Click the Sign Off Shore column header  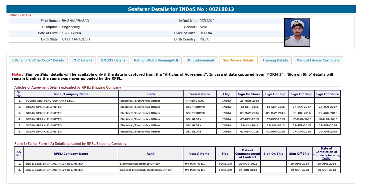coord(327,94)
